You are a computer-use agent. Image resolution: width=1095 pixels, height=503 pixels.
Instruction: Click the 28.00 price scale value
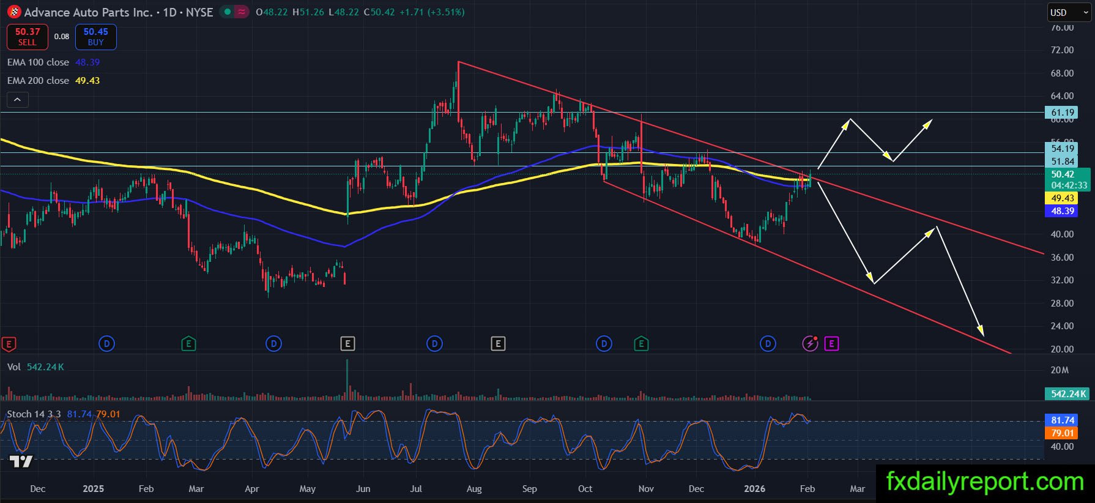point(1062,304)
